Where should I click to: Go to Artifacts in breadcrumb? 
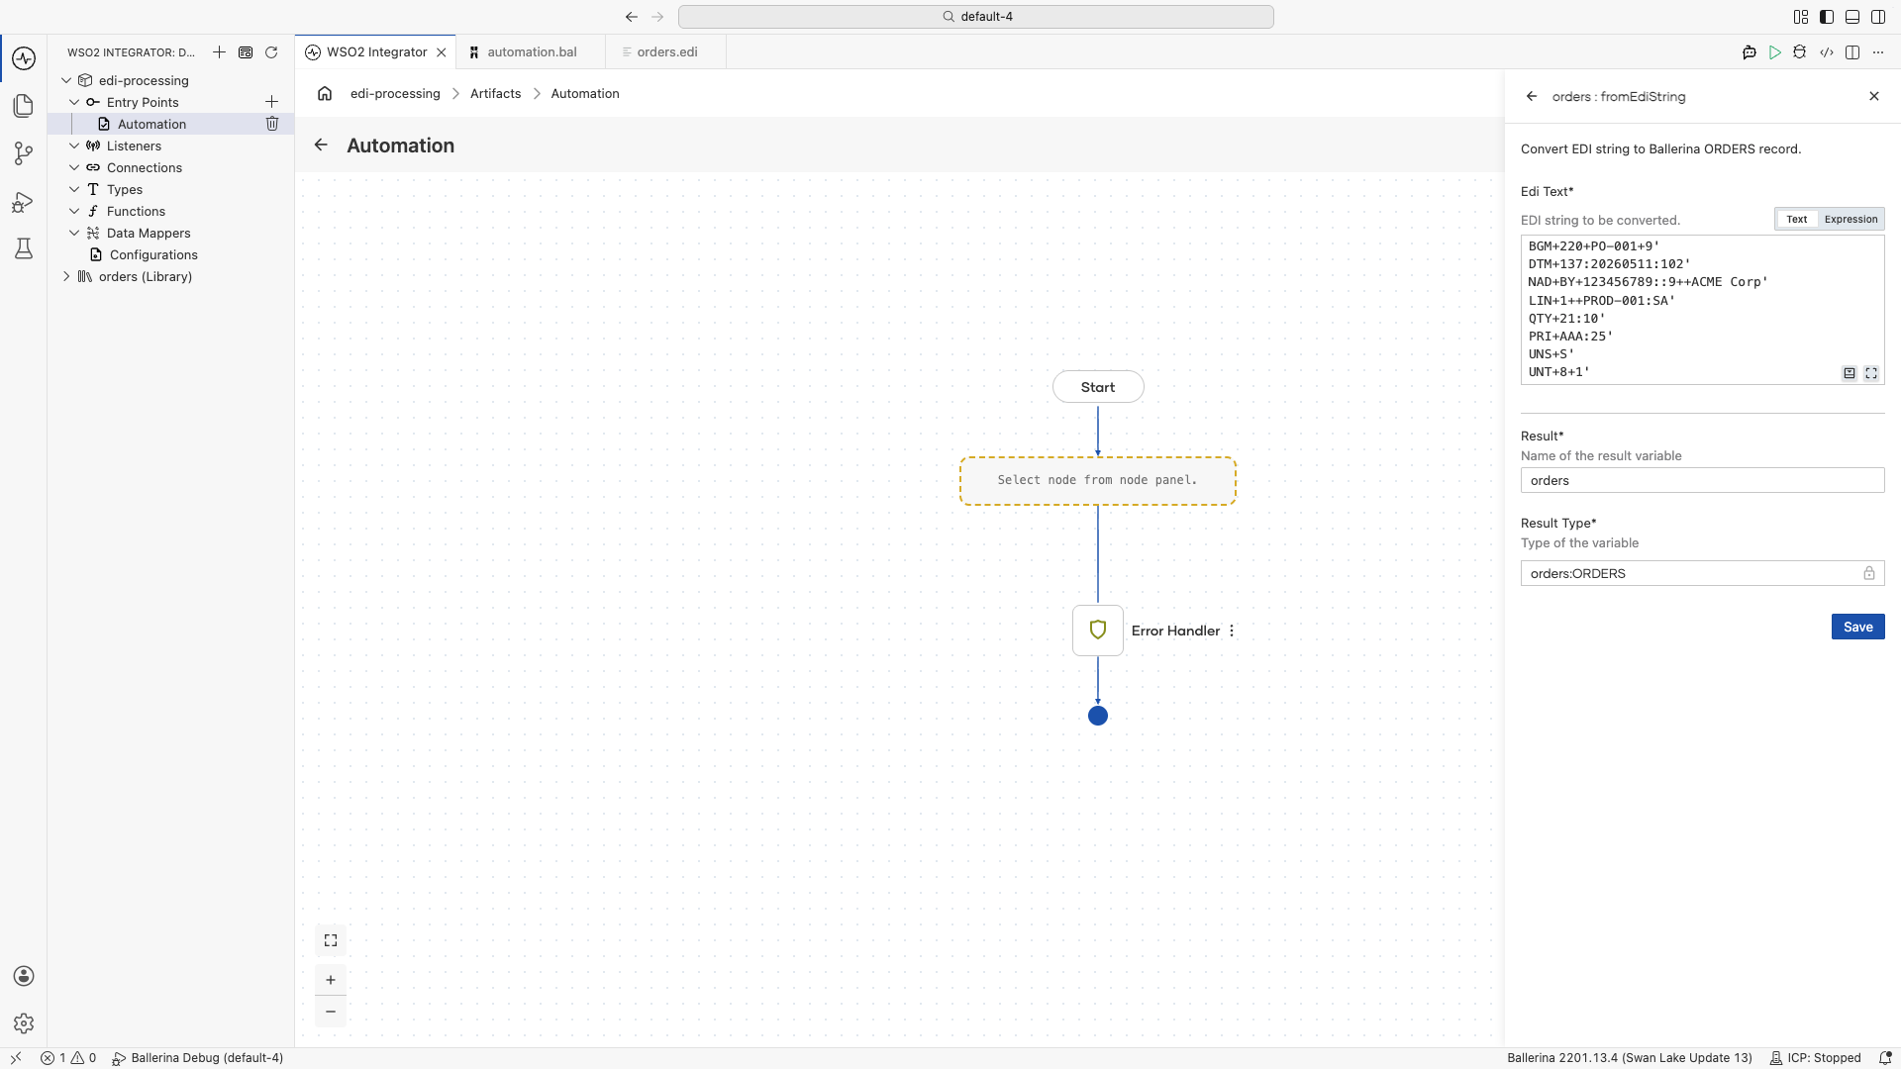(495, 94)
